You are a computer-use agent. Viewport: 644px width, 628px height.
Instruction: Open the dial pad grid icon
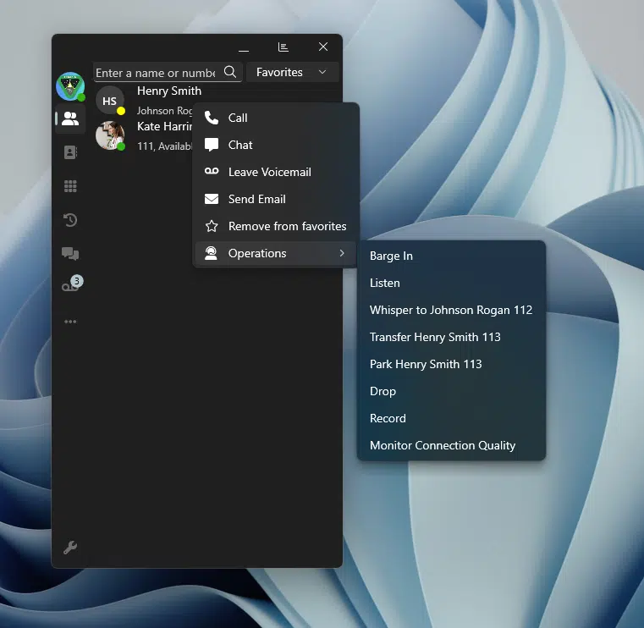[x=70, y=186]
